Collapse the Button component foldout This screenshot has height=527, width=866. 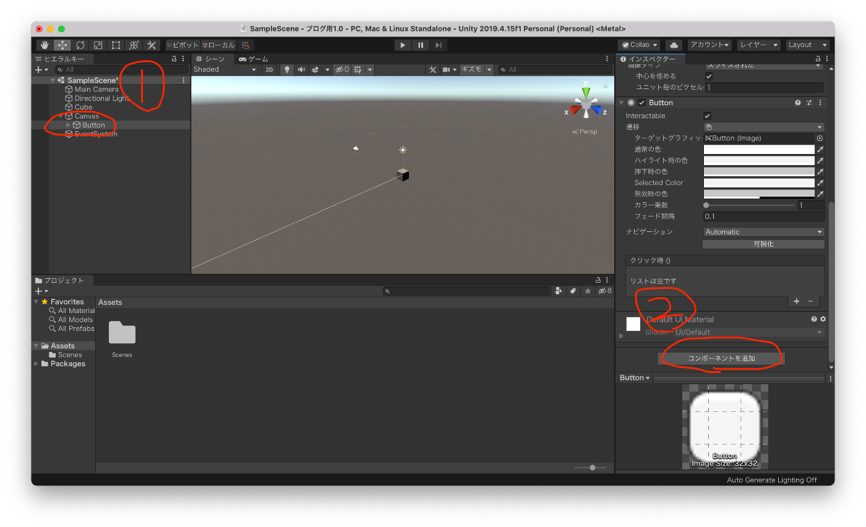[x=621, y=103]
